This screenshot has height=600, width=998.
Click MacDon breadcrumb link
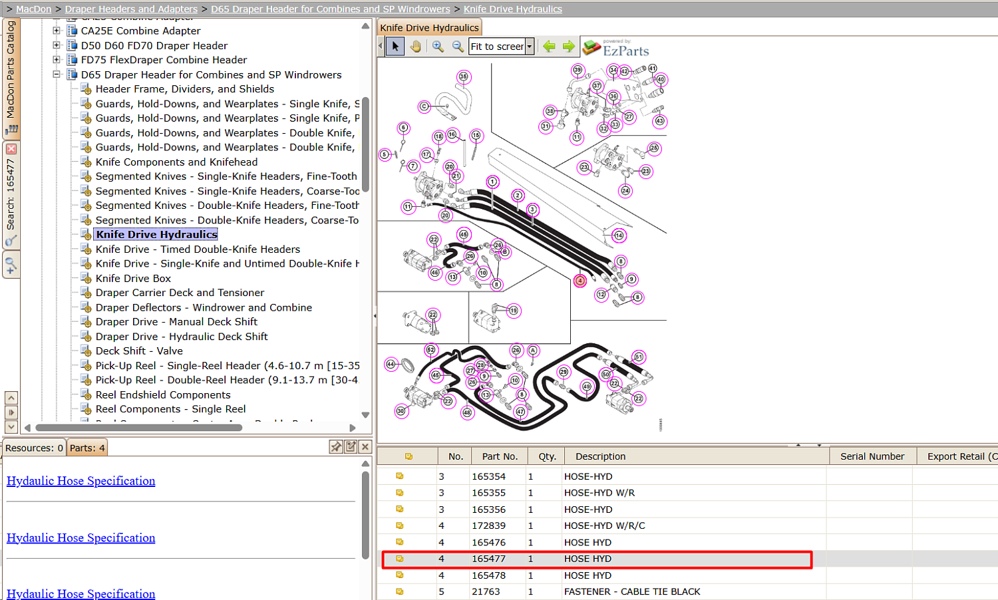[34, 9]
